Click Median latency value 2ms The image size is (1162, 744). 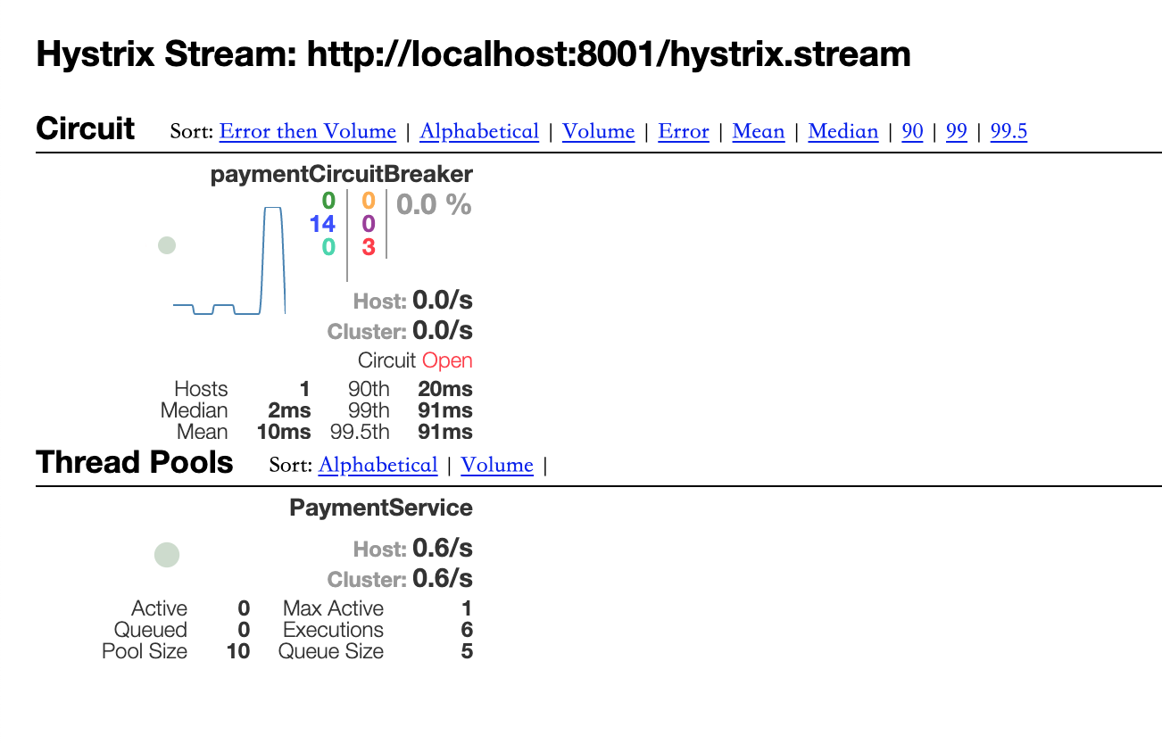289,410
